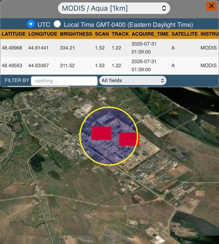The width and height of the screenshot is (219, 244).
Task: Close the fire data panel with the orange X
Action: tap(211, 6)
